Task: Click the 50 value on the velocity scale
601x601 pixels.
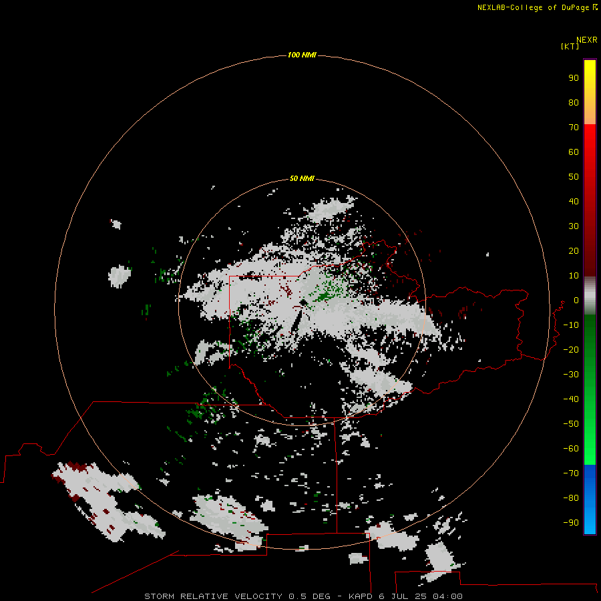Action: coord(574,177)
